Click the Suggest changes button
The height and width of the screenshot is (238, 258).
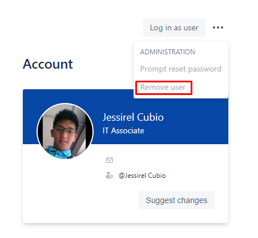176,200
